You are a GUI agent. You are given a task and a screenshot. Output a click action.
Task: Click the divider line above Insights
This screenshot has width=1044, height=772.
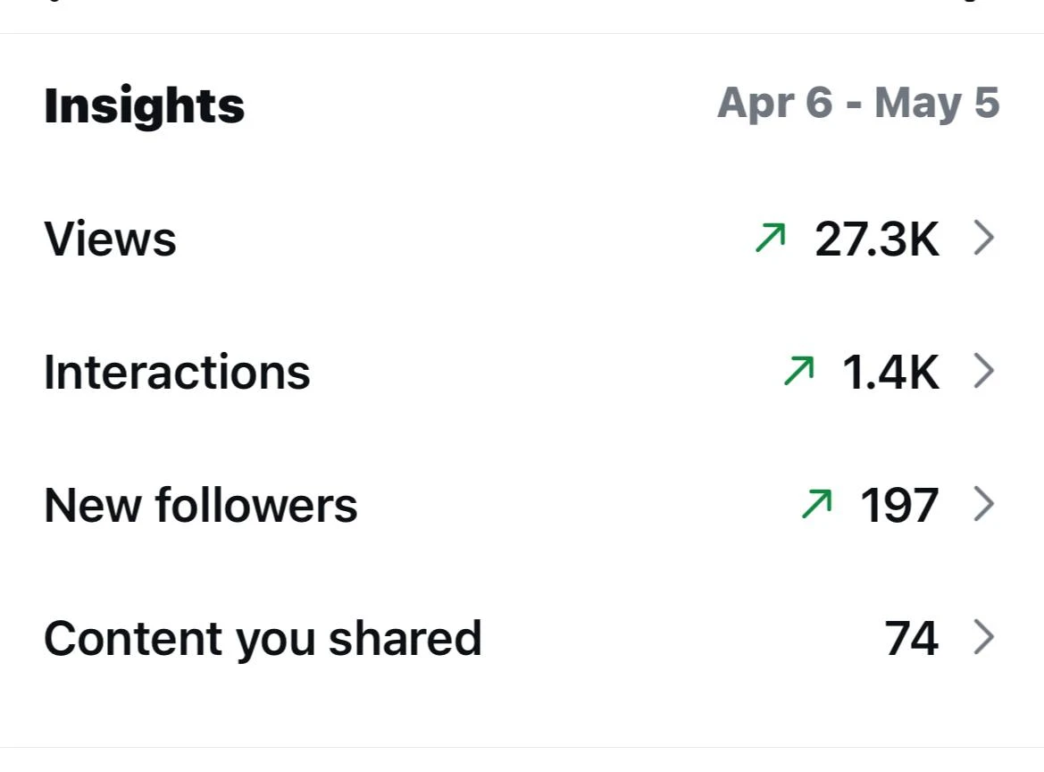point(522,33)
